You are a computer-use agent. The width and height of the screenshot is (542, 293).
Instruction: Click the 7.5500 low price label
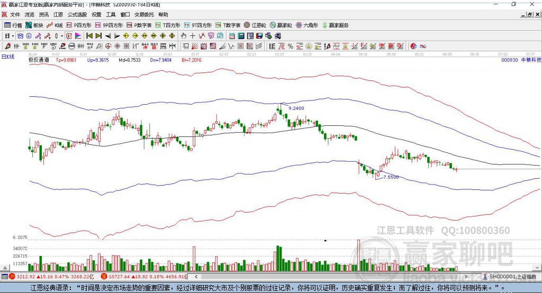391,177
